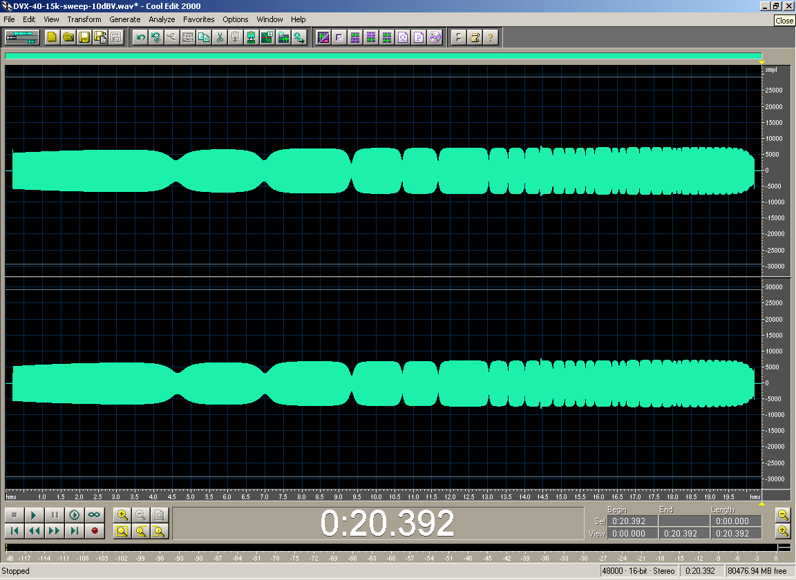Image resolution: width=796 pixels, height=580 pixels.
Task: Save the file with the floppy disk icon
Action: coord(84,37)
